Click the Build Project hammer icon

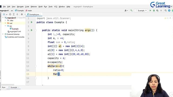131,11
